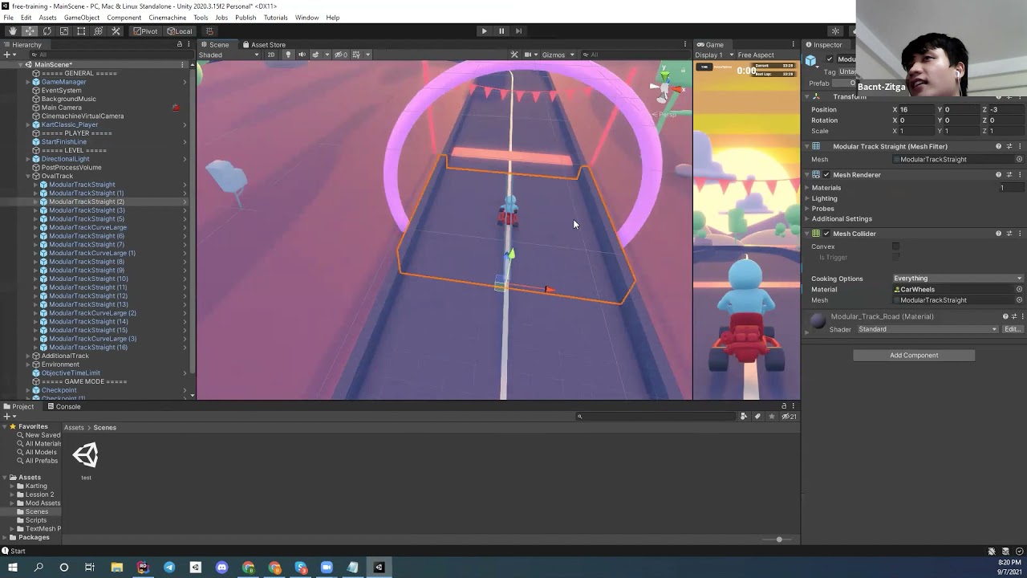This screenshot has width=1027, height=578.
Task: Open the Shader Standard dropdown
Action: [x=928, y=329]
